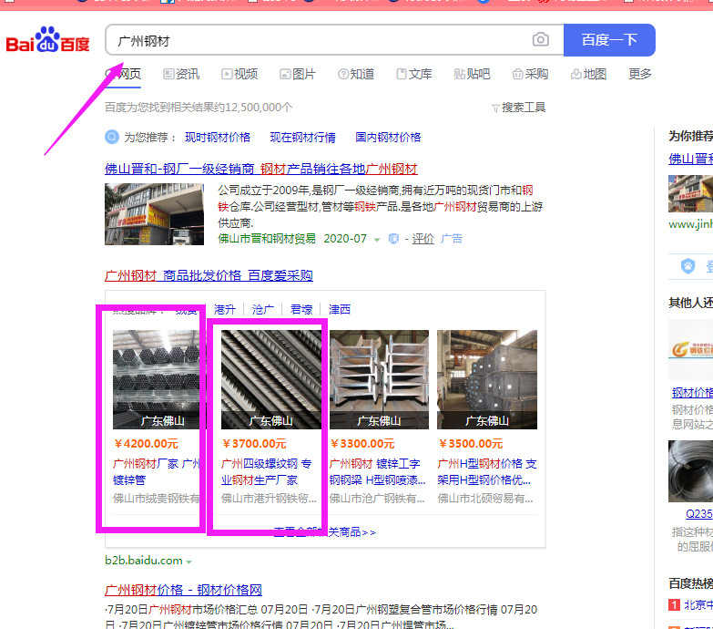Open 广州H型钢材价格 product title

[487, 472]
